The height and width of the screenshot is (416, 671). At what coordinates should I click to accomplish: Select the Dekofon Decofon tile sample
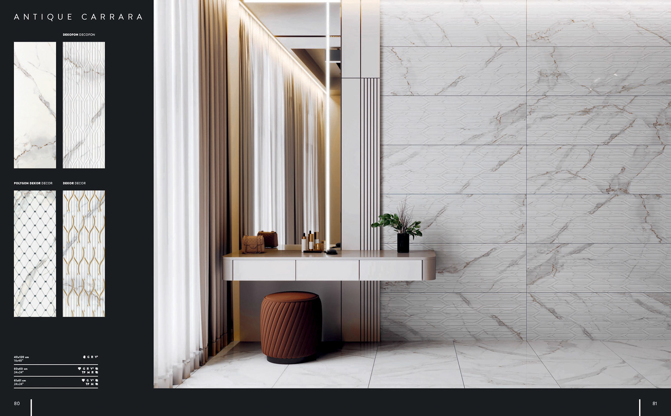click(84, 105)
